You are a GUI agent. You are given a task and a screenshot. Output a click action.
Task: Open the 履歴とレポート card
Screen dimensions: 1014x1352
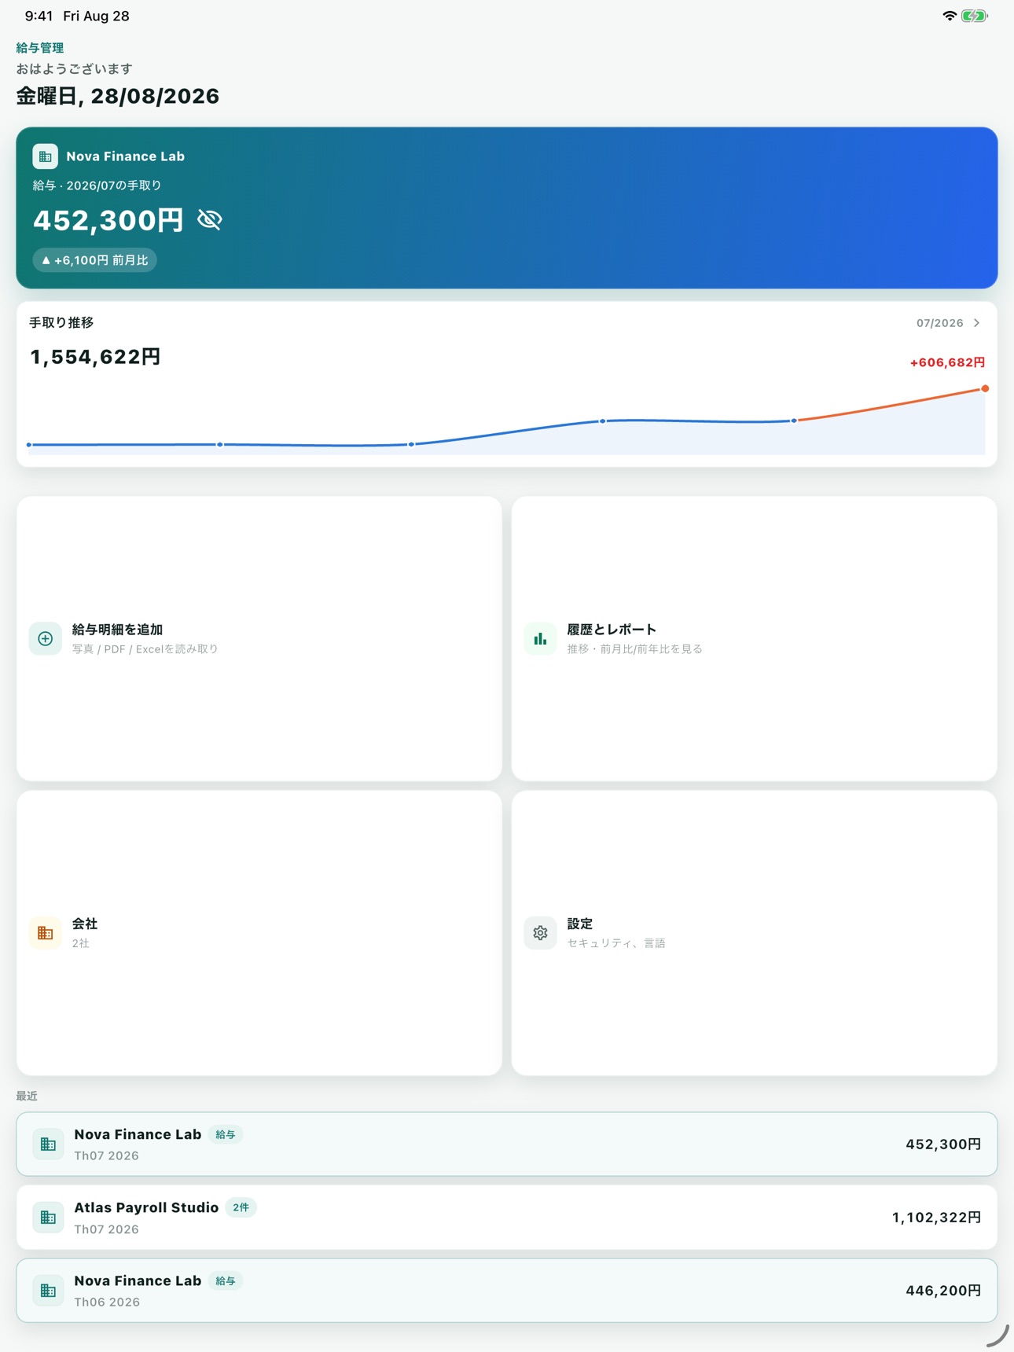point(754,638)
